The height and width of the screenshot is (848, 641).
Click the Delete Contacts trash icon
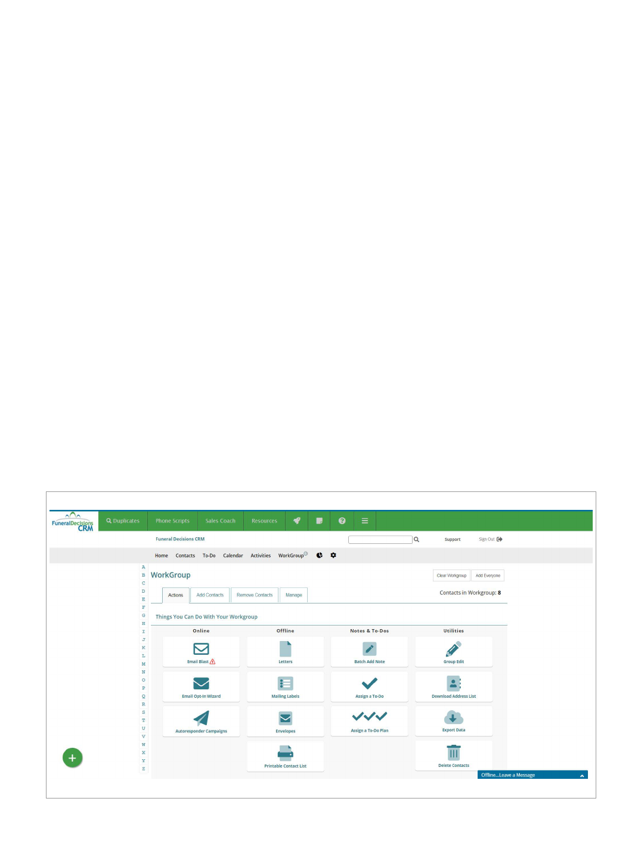(453, 753)
